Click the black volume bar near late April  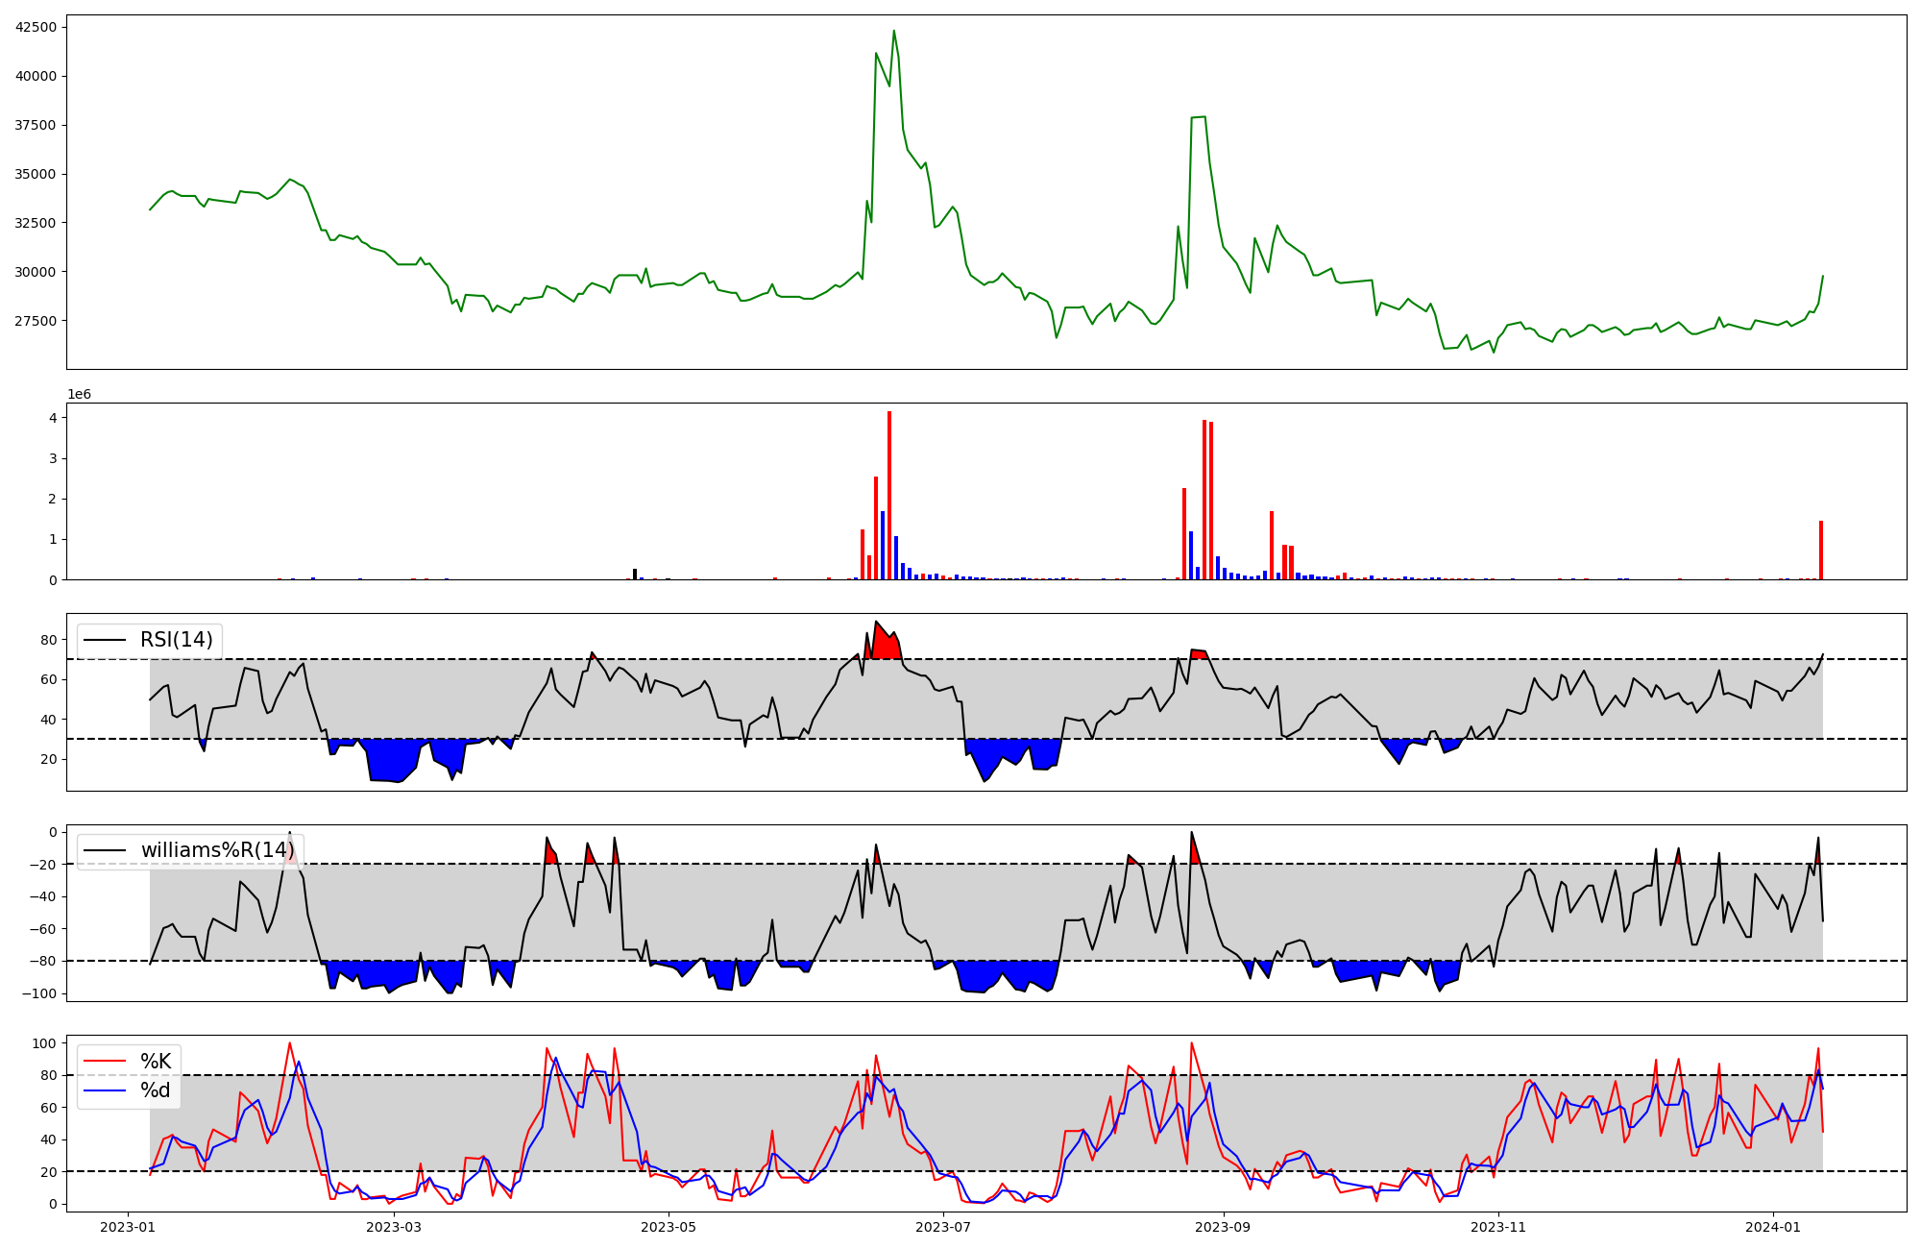[x=635, y=575]
